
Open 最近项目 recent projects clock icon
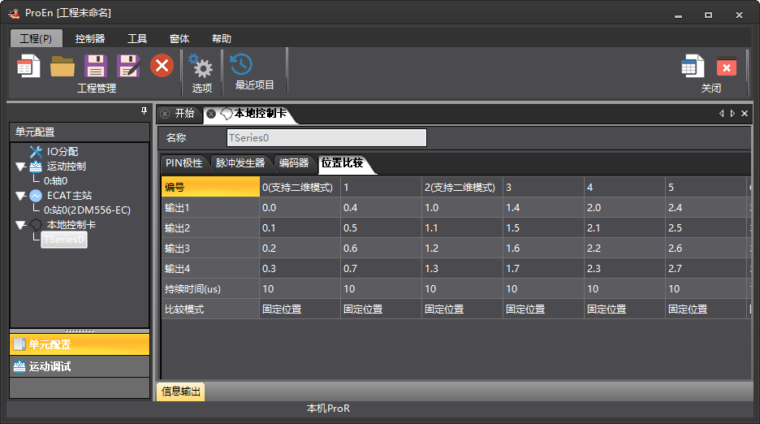241,64
